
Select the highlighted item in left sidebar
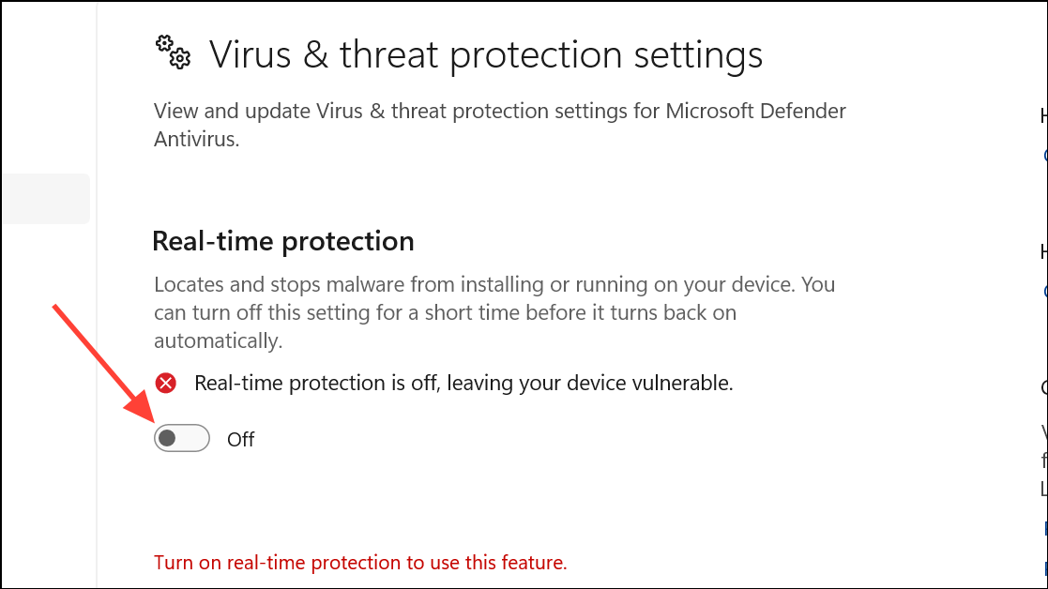[45, 199]
